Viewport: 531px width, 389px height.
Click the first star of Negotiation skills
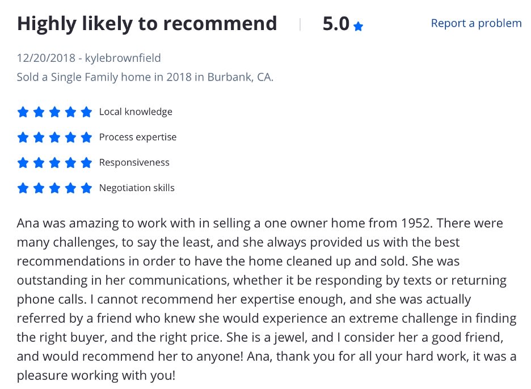click(23, 188)
